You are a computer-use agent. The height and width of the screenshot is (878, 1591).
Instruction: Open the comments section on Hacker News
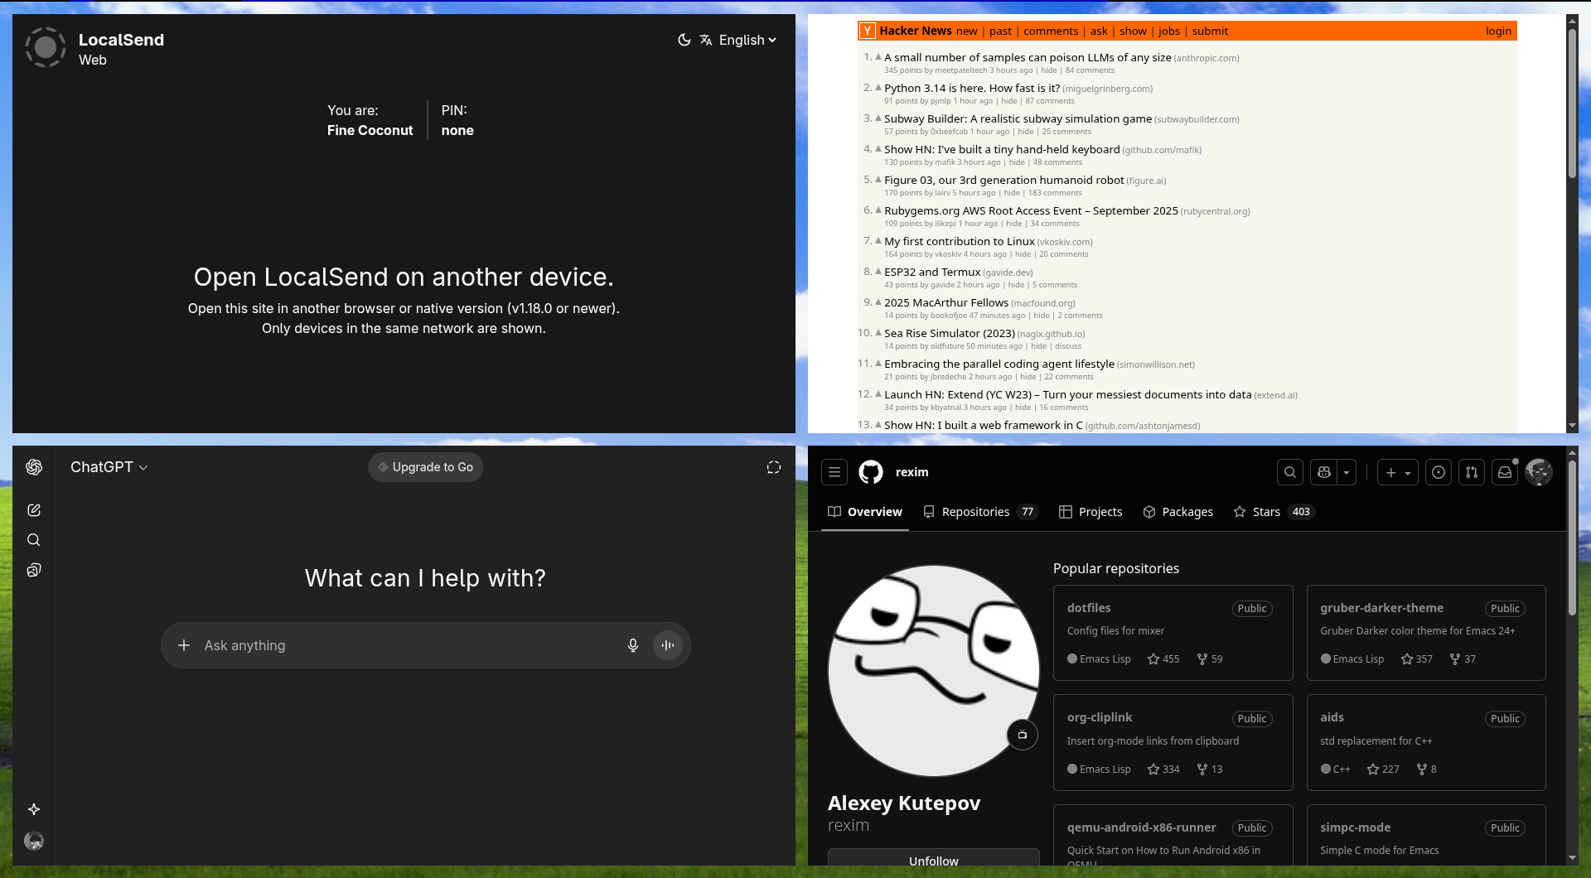pyautogui.click(x=1050, y=31)
